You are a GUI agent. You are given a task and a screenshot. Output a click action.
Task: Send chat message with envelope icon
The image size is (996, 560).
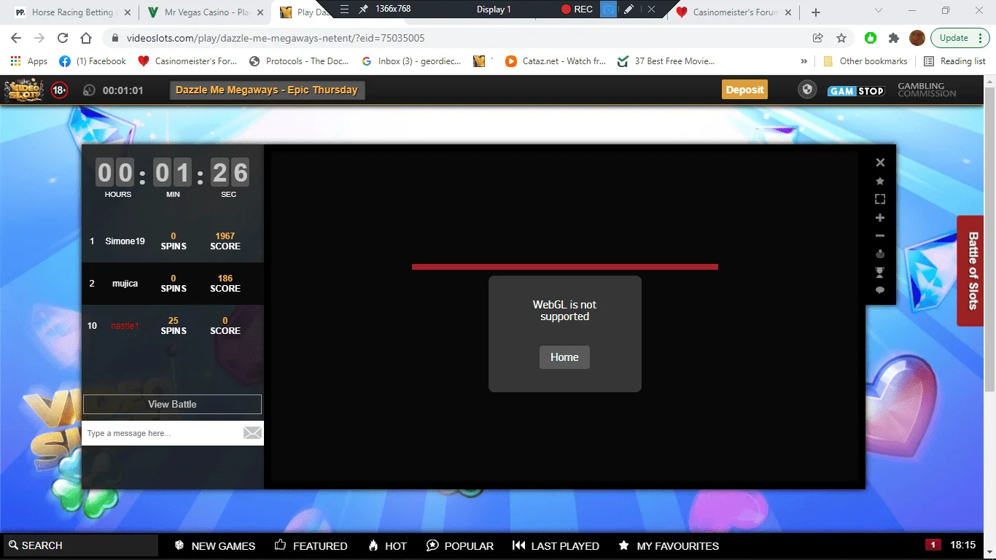click(x=252, y=433)
